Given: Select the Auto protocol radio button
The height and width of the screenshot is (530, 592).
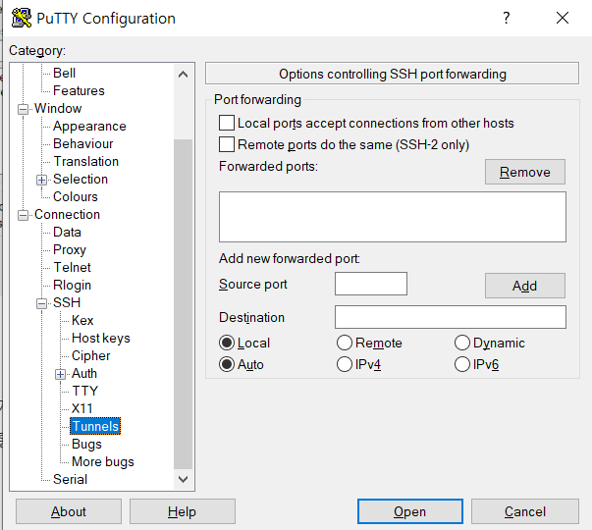Looking at the screenshot, I should [x=227, y=364].
